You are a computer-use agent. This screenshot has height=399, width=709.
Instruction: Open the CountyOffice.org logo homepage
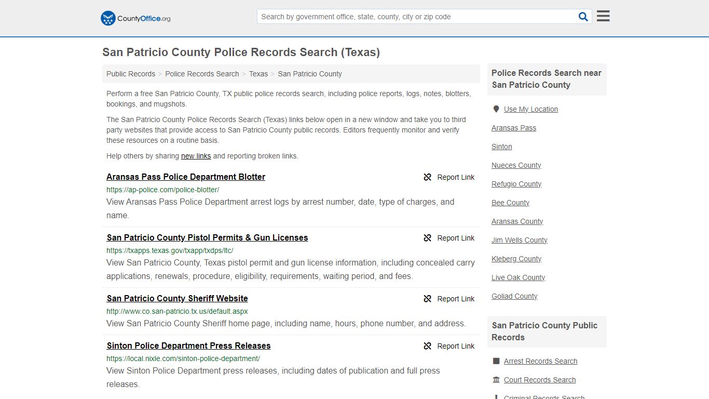(x=135, y=18)
